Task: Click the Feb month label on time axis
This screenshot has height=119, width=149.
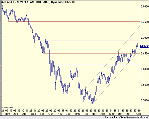Action: [x=86, y=114]
